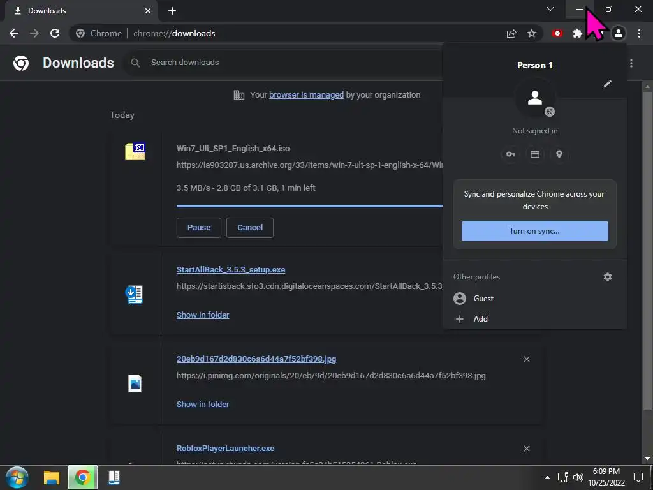The width and height of the screenshot is (653, 490).
Task: Open manage profiles gear icon
Action: (x=608, y=277)
